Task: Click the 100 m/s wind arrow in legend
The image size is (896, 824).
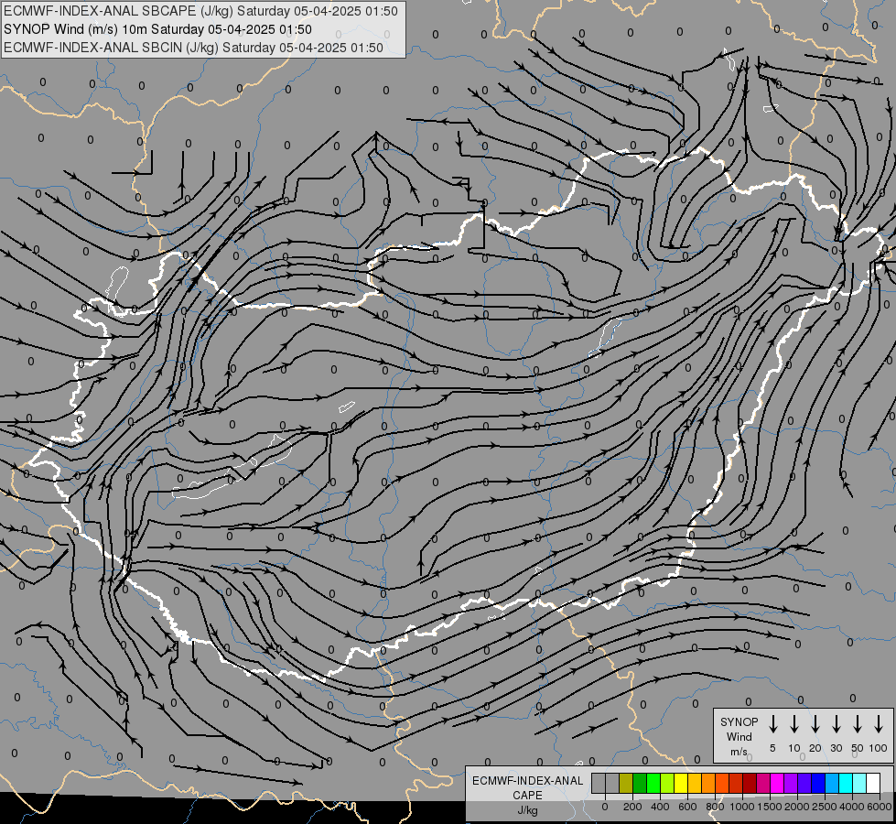Action: [879, 724]
